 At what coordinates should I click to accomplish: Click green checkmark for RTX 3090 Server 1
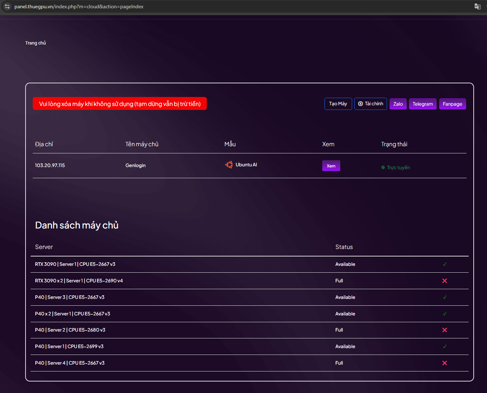[445, 264]
